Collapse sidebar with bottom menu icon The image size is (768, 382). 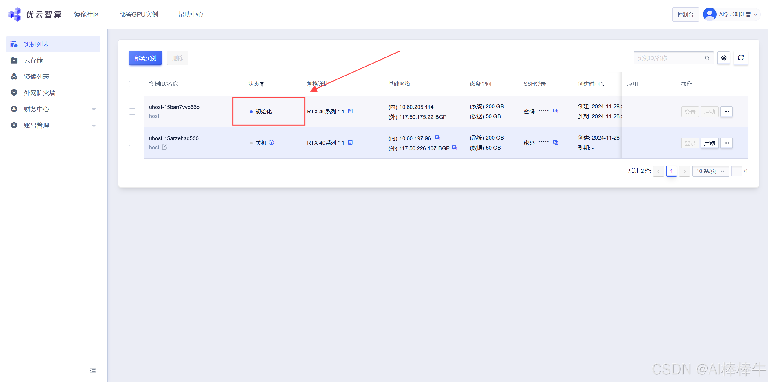93,370
